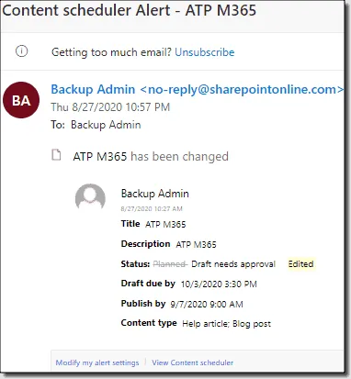Click the Title value ATP M365

click(165, 225)
